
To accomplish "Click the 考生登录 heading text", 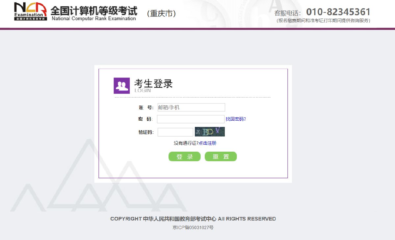I will 153,84.
